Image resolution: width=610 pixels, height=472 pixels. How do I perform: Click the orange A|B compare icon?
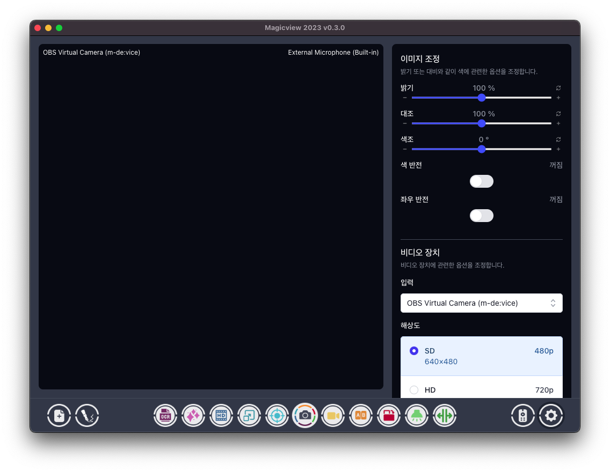pyautogui.click(x=361, y=416)
